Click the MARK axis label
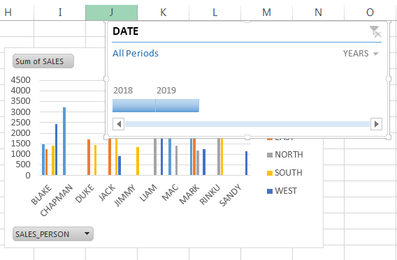The width and height of the screenshot is (397, 260). 189,194
